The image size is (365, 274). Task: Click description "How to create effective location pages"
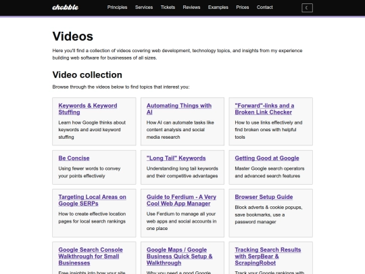[x=92, y=217]
